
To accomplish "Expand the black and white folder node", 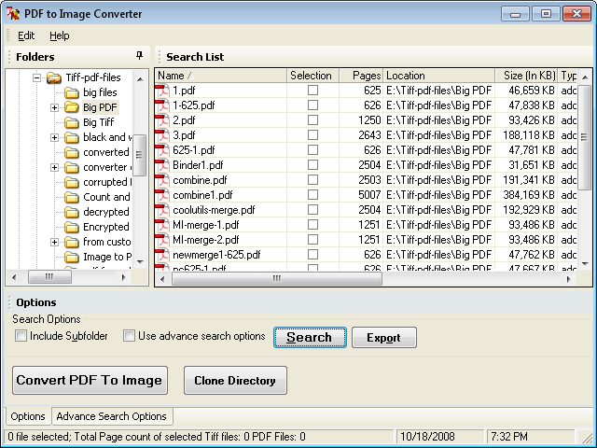I will tap(54, 137).
